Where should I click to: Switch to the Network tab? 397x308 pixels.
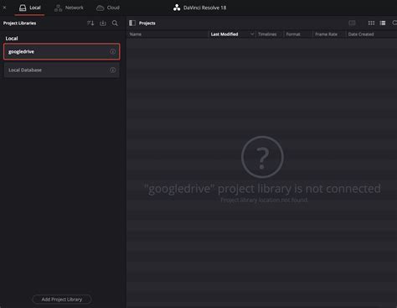(69, 8)
